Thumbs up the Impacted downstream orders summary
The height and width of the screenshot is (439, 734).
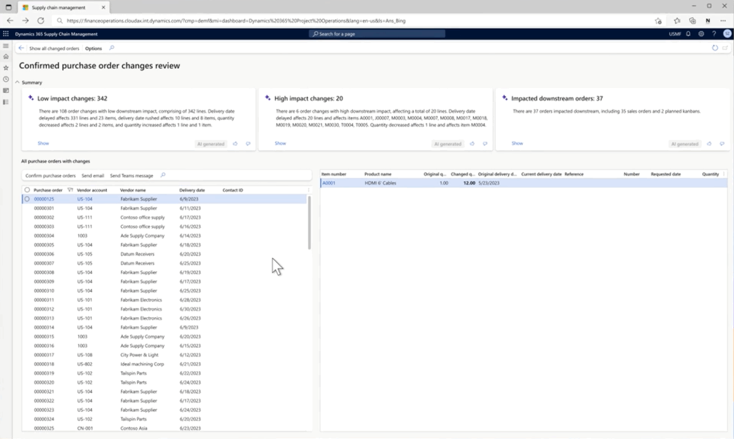709,144
